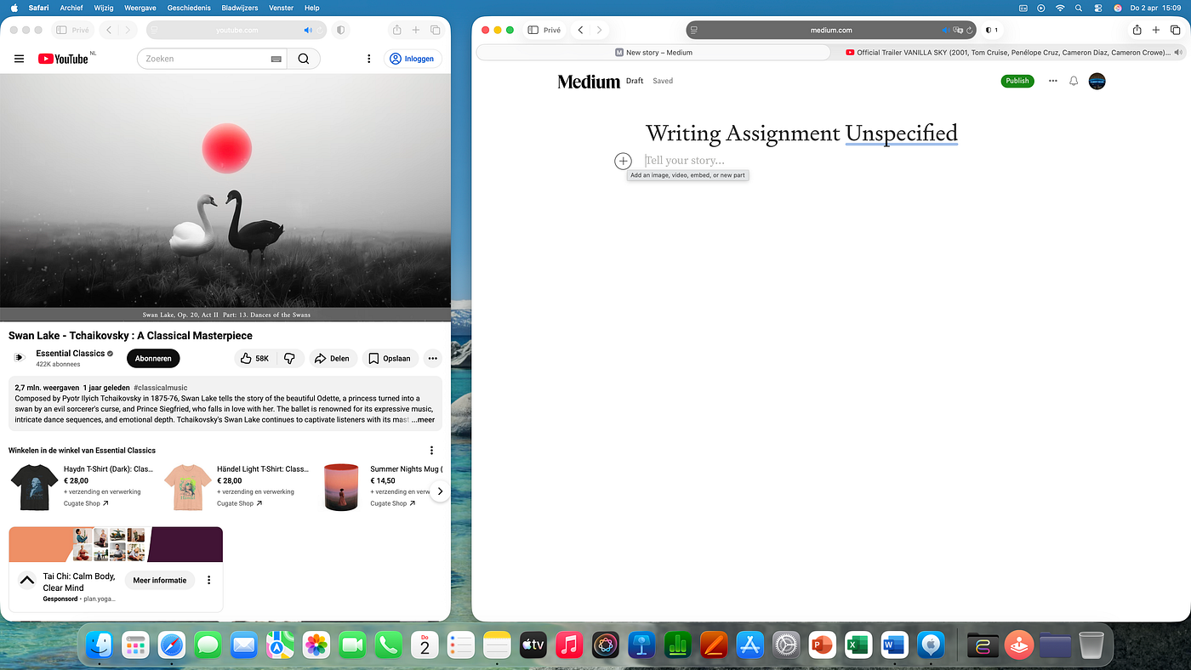Click the Delen share button
This screenshot has height=670, width=1191.
click(332, 359)
